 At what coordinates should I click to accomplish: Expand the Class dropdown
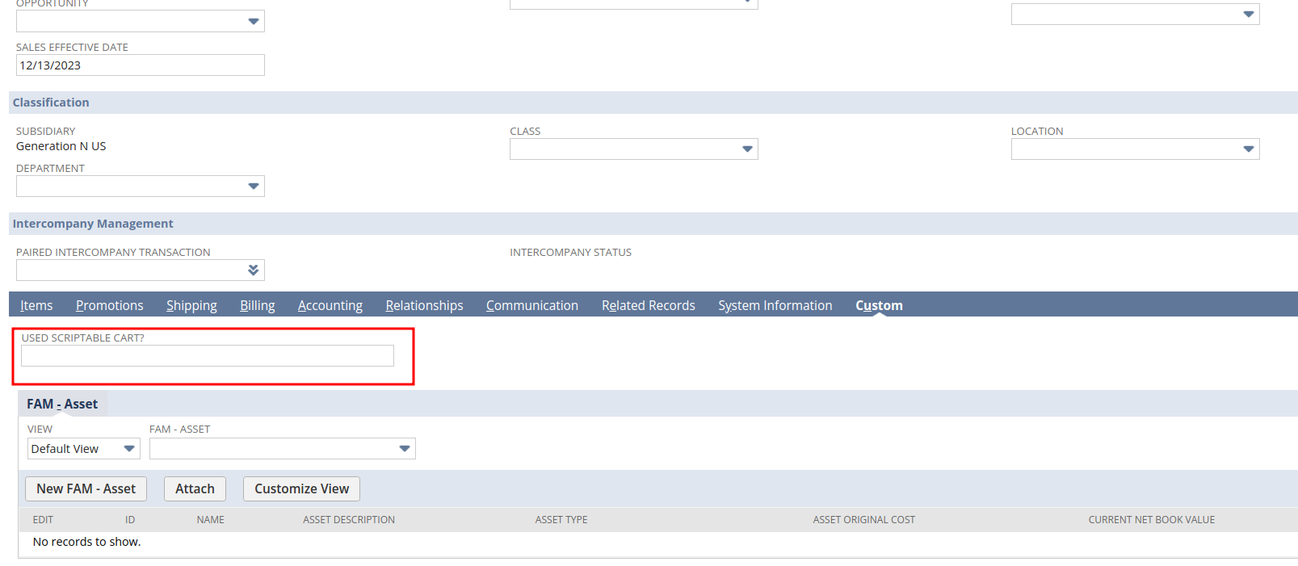pyautogui.click(x=746, y=149)
